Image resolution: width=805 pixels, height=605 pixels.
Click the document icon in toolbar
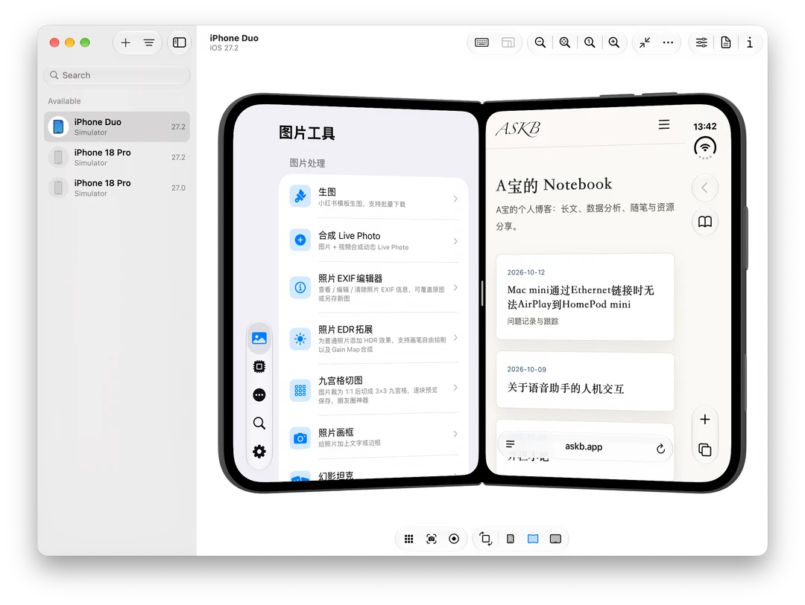pyautogui.click(x=726, y=42)
